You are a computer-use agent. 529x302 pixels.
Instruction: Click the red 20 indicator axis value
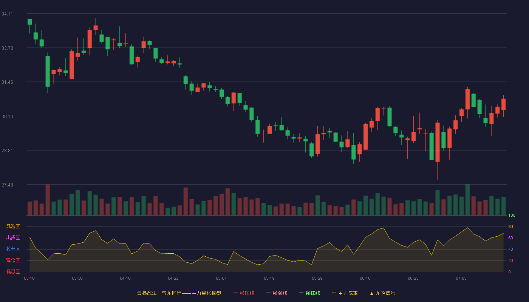(x=510, y=260)
